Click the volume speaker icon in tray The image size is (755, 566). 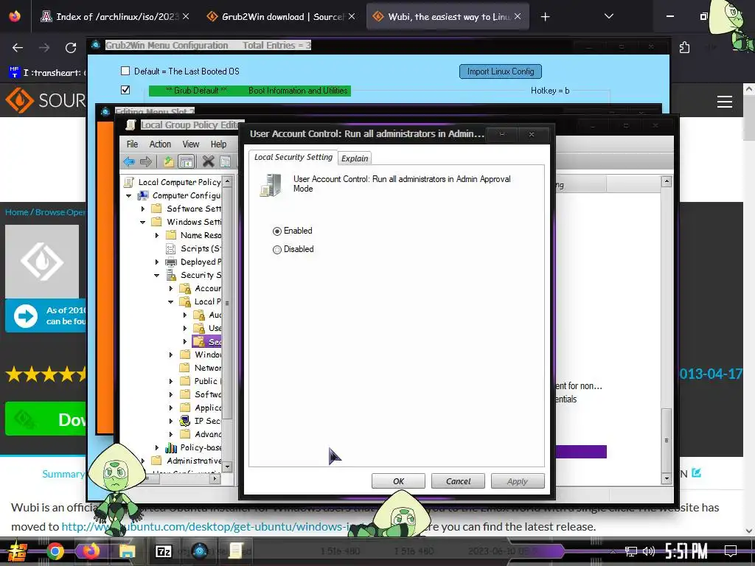649,551
